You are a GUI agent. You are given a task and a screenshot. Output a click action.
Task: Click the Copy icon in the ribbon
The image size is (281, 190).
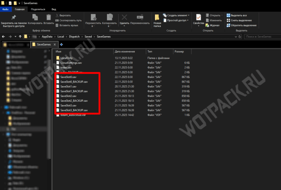tap(35, 17)
